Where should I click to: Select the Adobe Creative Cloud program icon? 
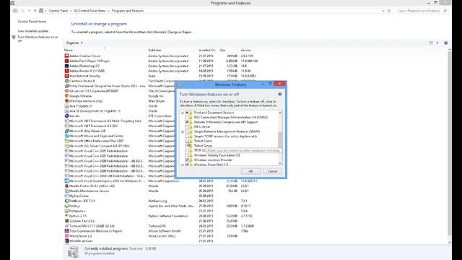pos(66,56)
